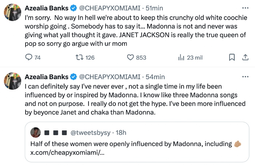
Task: Click reply icon on first tweet
Action: [x=29, y=57]
